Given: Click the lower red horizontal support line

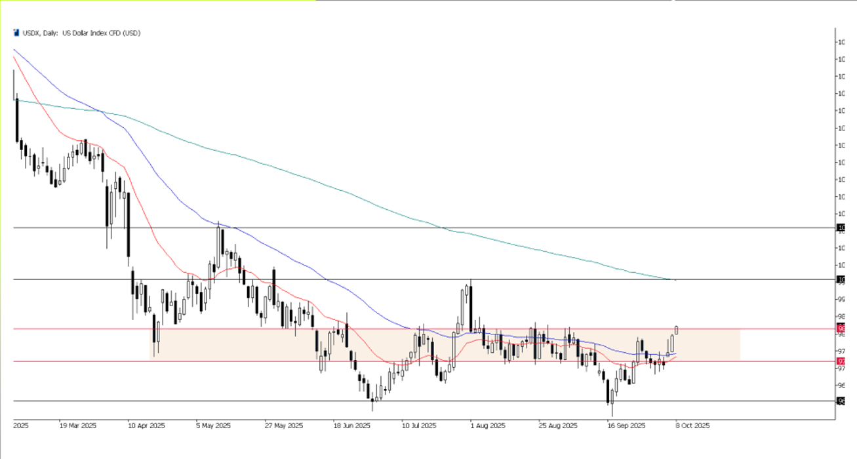Looking at the screenshot, I should 262,360.
